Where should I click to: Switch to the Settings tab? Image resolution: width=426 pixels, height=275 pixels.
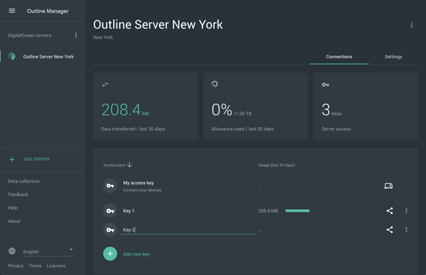(x=393, y=57)
